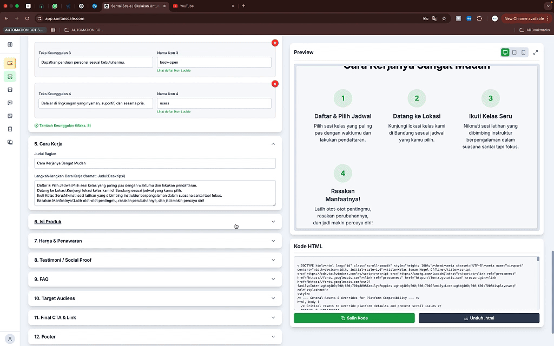Expand preview to fullscreen
The image size is (554, 346).
[x=536, y=52]
